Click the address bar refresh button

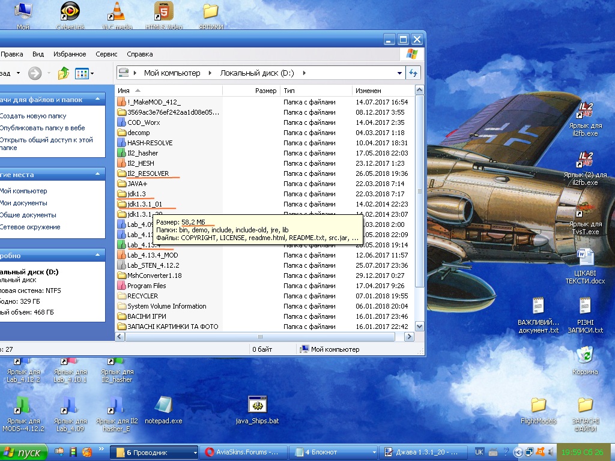(413, 73)
